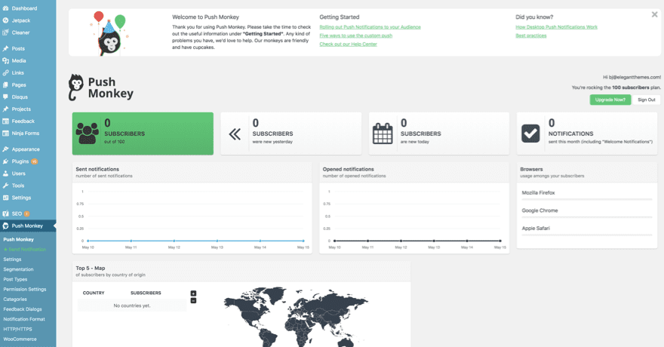Open Permission Settings submenu item

pyautogui.click(x=24, y=289)
